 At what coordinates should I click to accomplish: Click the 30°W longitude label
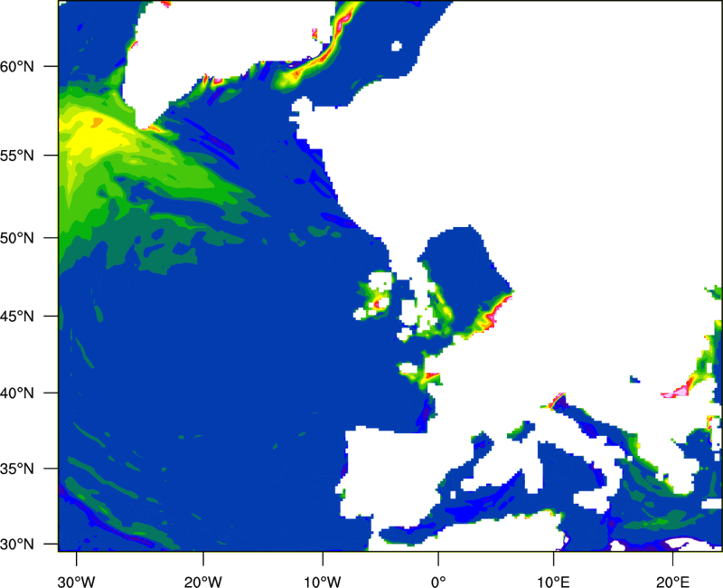[x=77, y=582]
